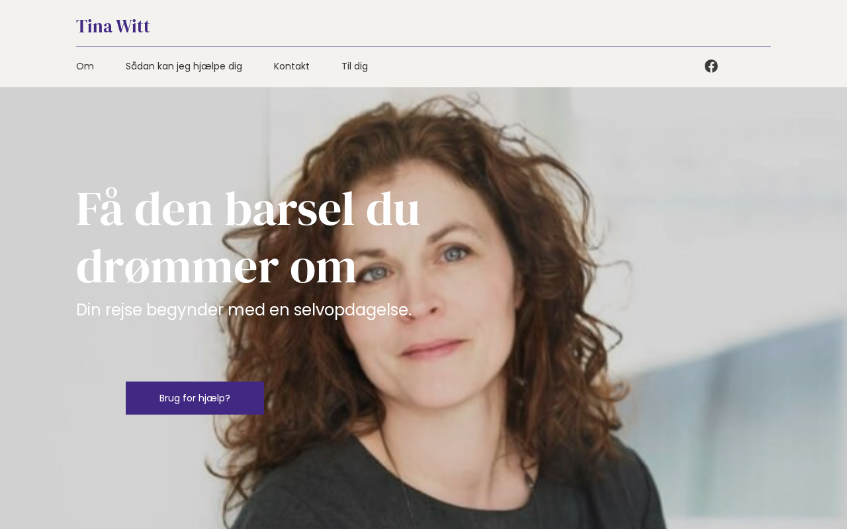The image size is (847, 529).
Task: Open the Om menu item
Action: pos(85,66)
